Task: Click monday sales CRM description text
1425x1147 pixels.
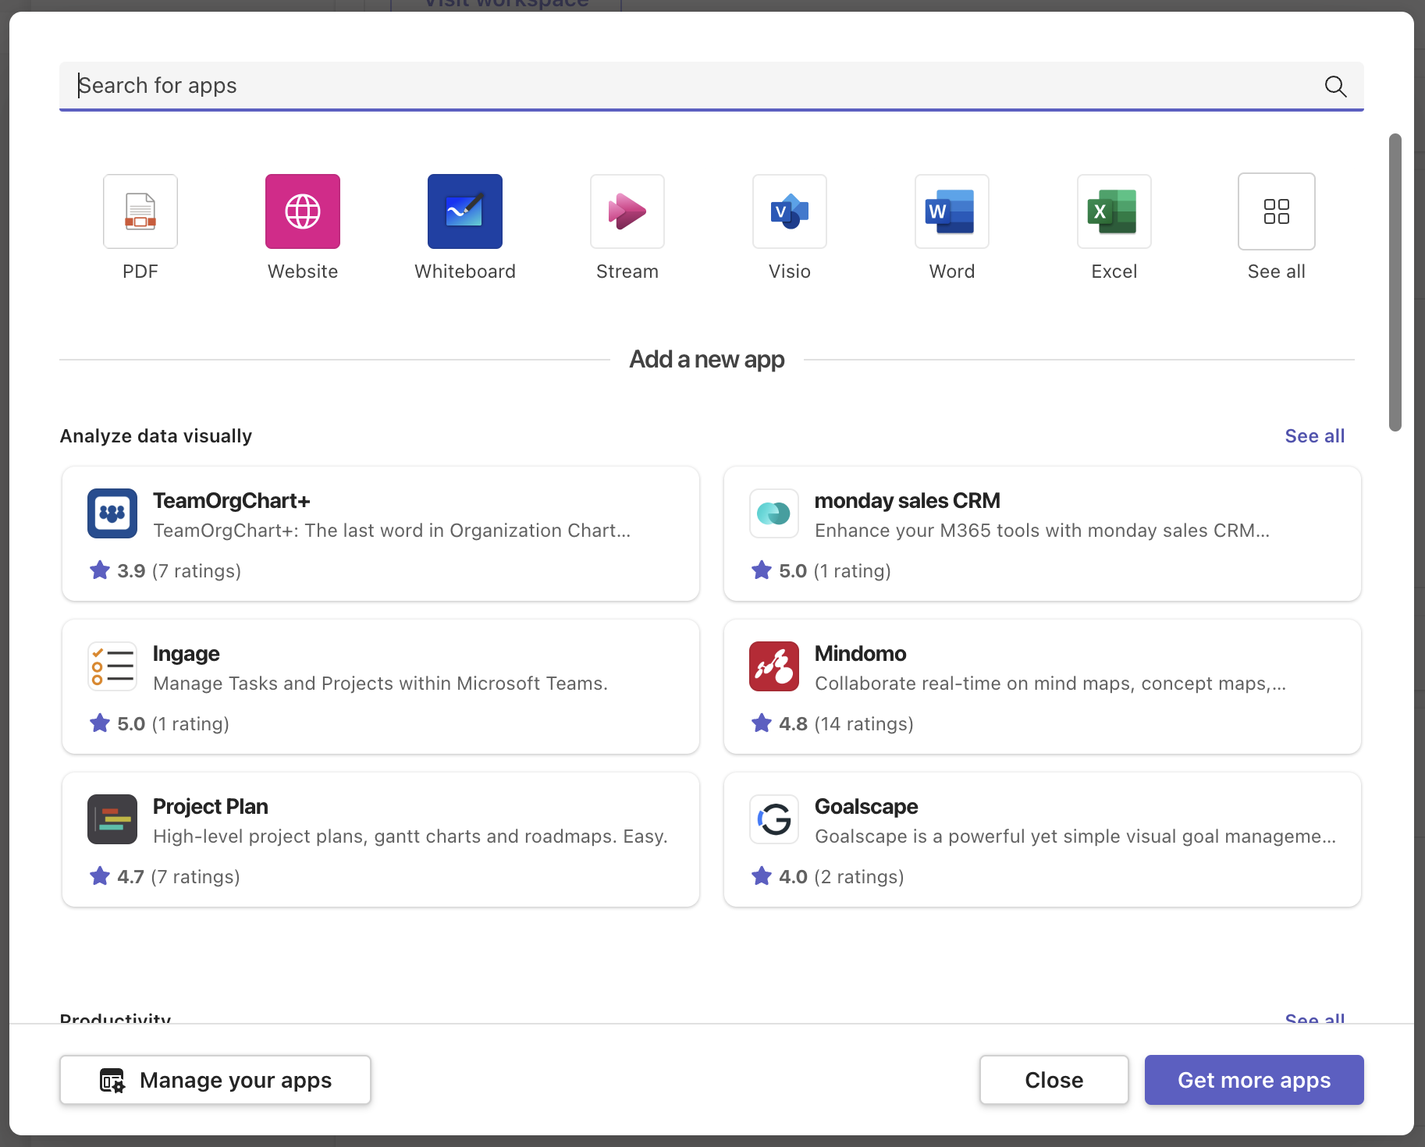Action: pos(1042,531)
